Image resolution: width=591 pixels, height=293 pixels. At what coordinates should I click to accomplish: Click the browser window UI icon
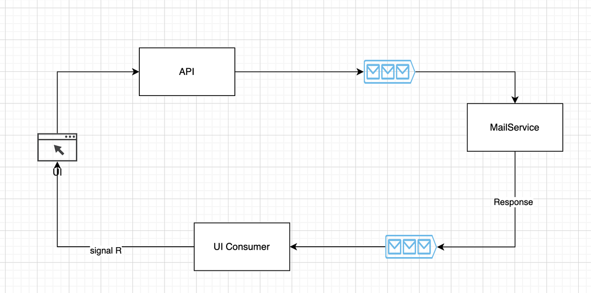(x=58, y=147)
